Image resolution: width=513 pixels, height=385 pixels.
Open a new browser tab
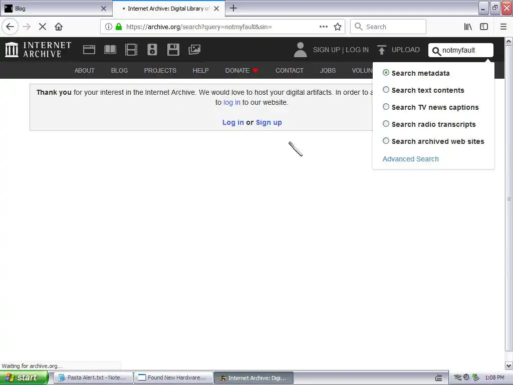point(233,8)
